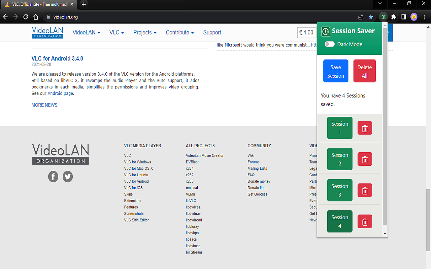Open VideoLan Movie Creator link
Viewport: 431px width, 269px height.
click(x=205, y=156)
